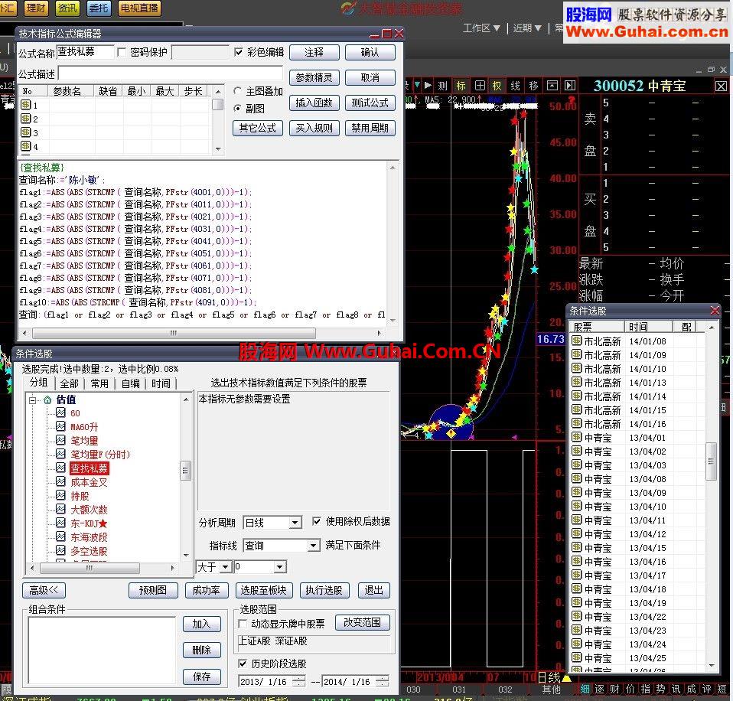The image size is (733, 701).
Task: Open the 工作区 menu
Action: coord(481,28)
